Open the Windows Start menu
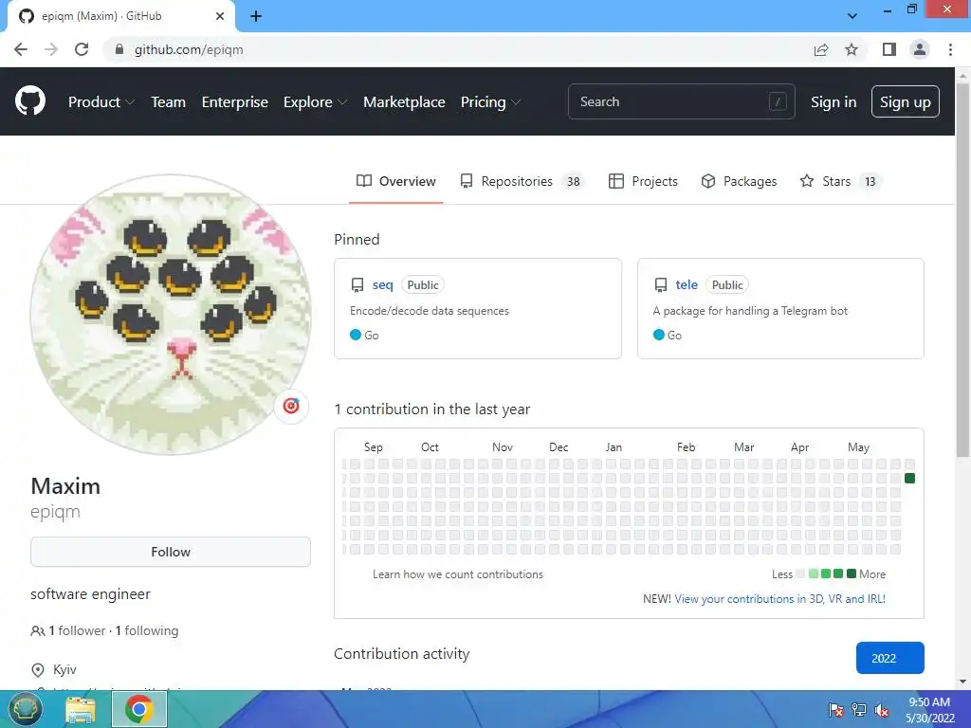This screenshot has width=971, height=728. point(25,709)
